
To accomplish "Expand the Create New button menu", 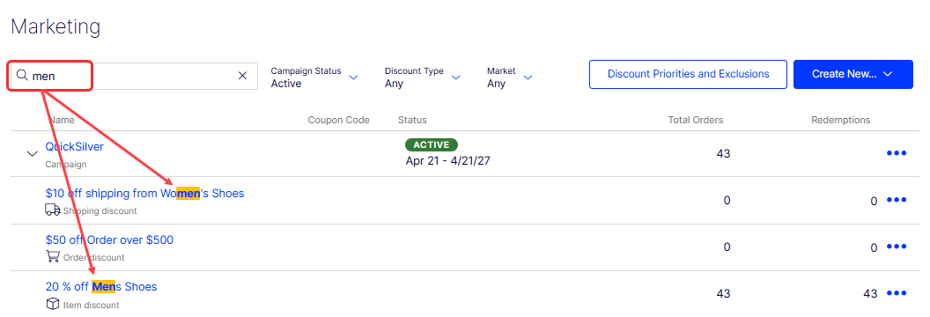I will coord(852,74).
